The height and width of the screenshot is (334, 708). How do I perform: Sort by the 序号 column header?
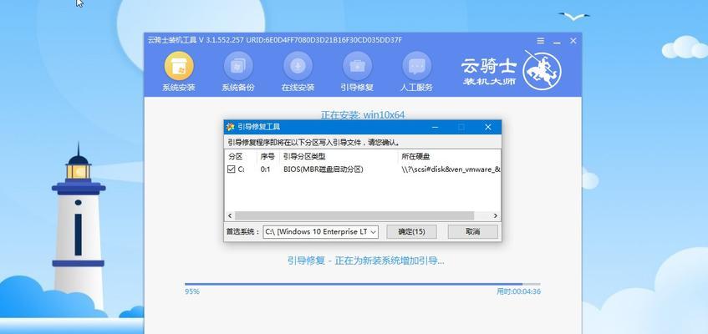pos(268,156)
